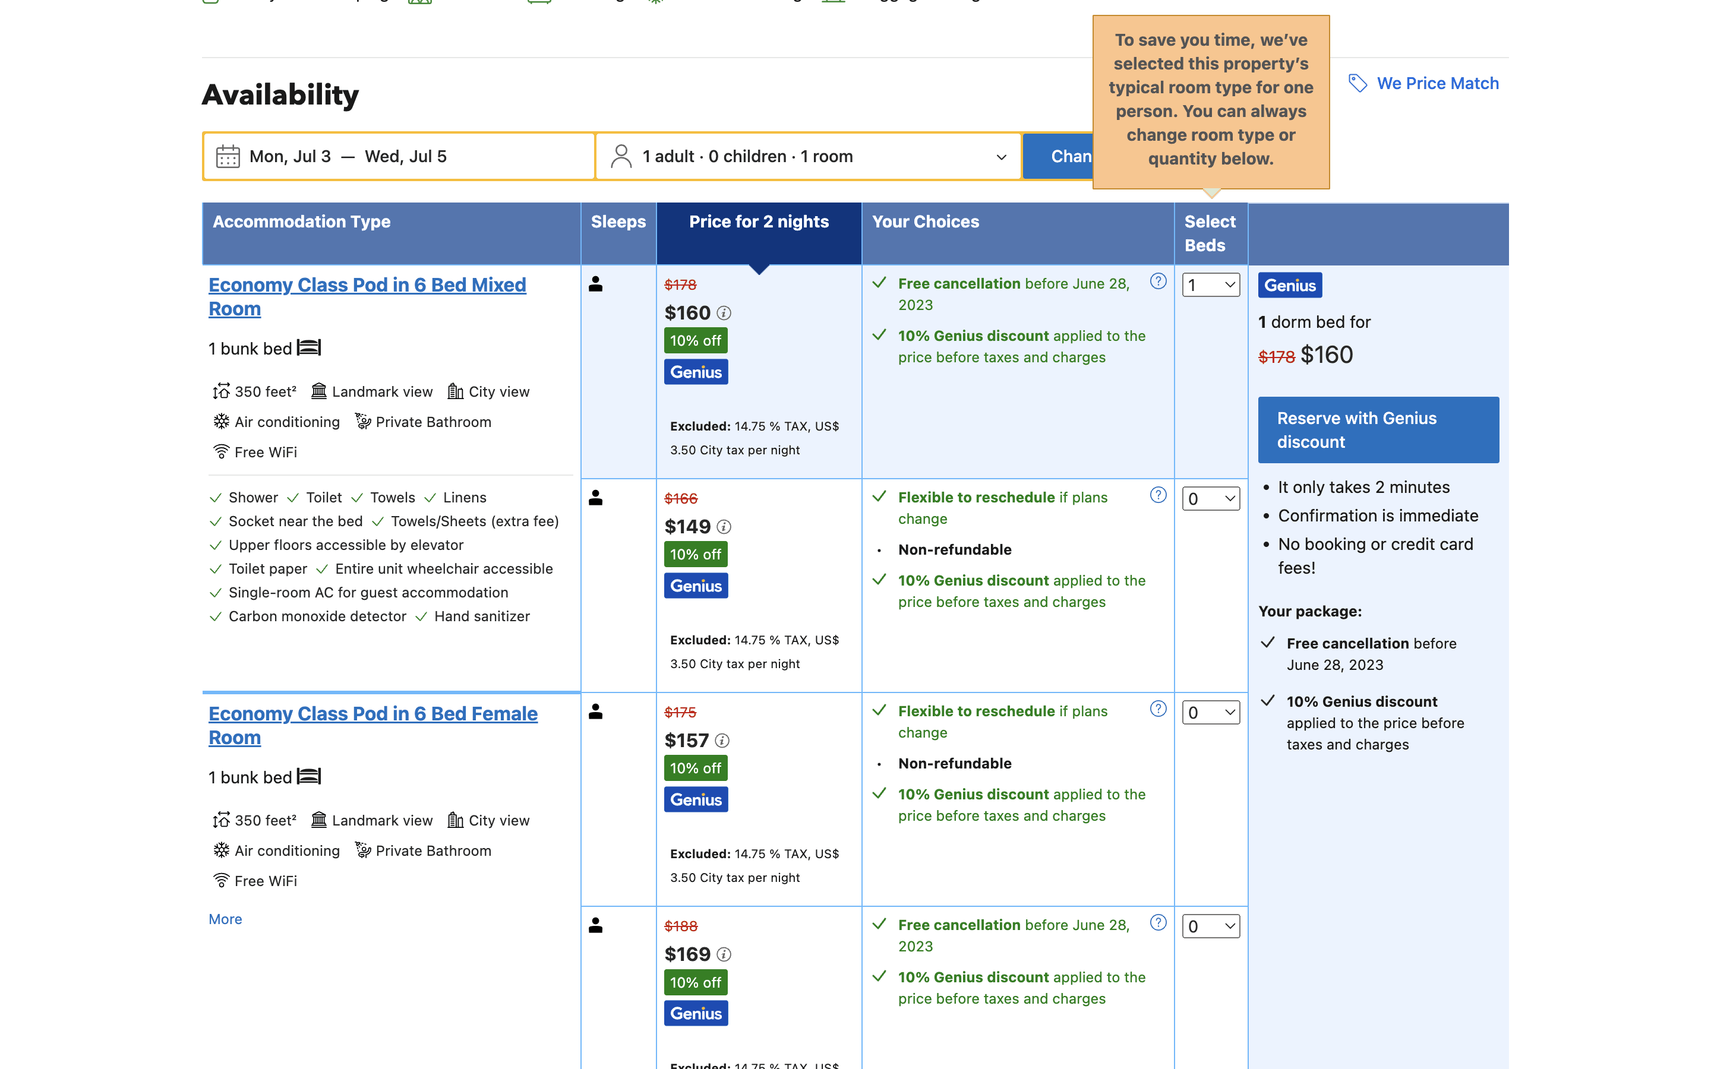
Task: Open bed quantity dropdown showing 1
Action: point(1210,285)
